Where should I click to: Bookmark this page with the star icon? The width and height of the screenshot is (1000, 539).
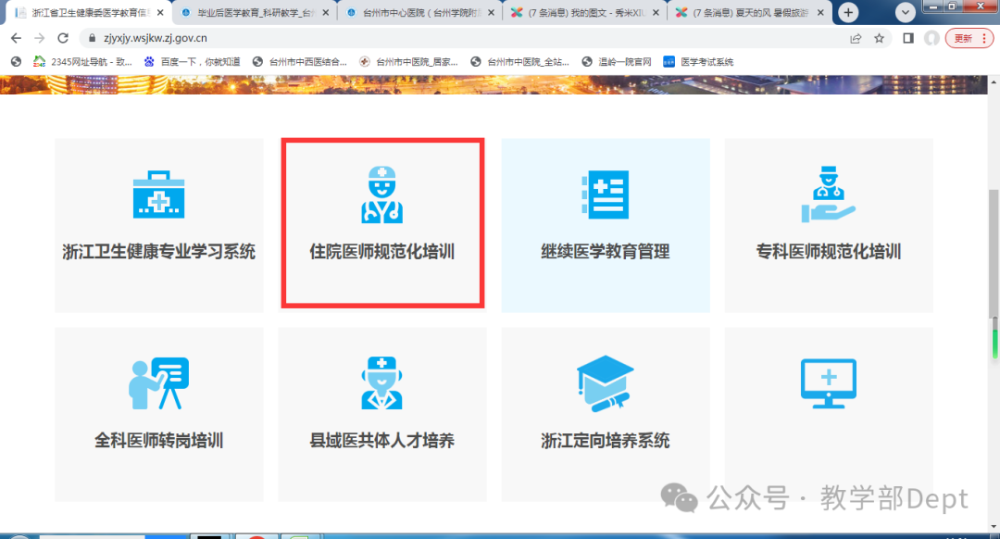(879, 38)
